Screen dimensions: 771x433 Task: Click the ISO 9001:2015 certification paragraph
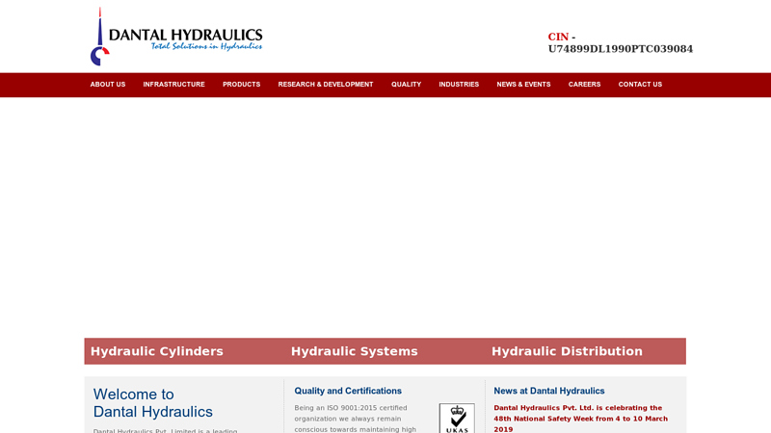tap(355, 419)
